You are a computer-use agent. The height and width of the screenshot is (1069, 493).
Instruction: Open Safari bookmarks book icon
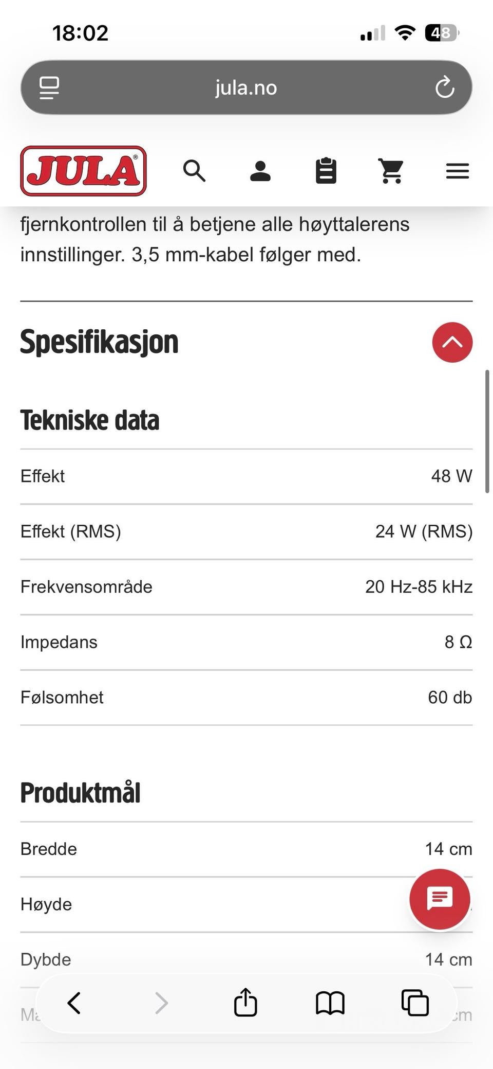tap(330, 1003)
